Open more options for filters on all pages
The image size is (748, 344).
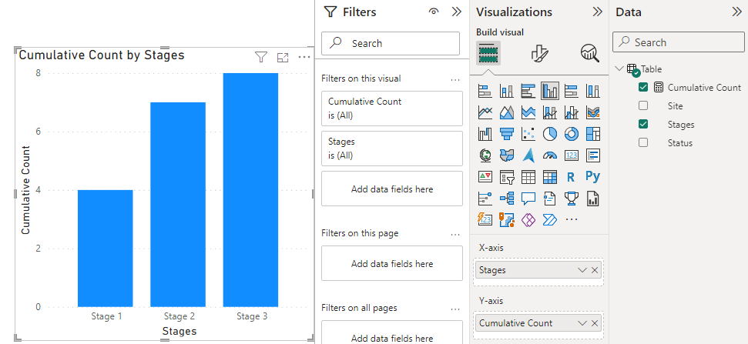[x=455, y=309]
